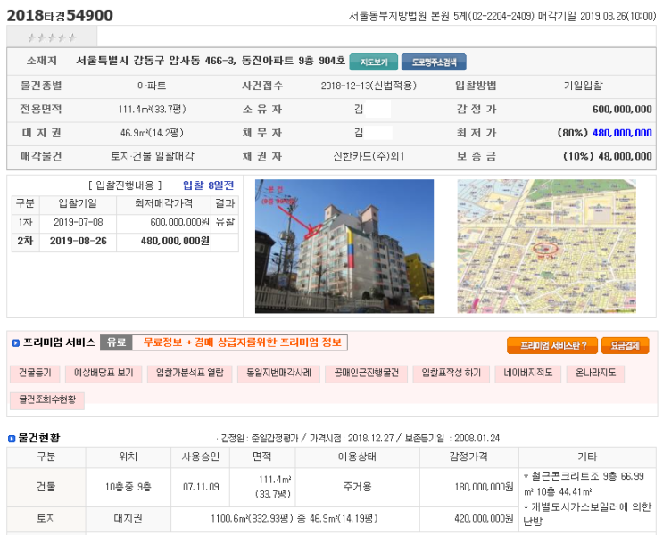
Task: Click the 도로명주소검색 button
Action: pyautogui.click(x=434, y=62)
